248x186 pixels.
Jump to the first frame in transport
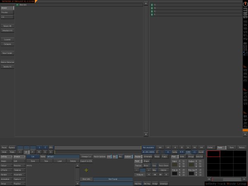160,148
